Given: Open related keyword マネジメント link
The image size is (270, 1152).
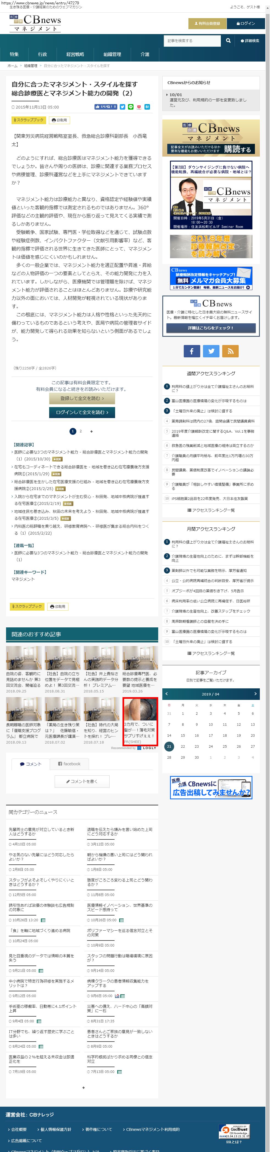Looking at the screenshot, I should (23, 579).
